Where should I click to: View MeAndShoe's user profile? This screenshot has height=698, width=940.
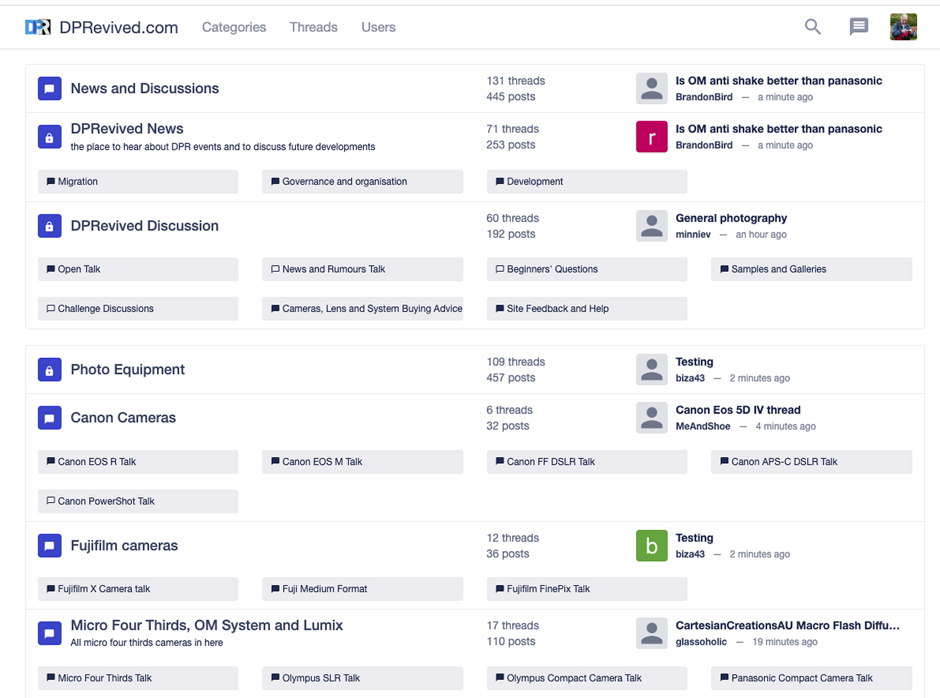(703, 426)
